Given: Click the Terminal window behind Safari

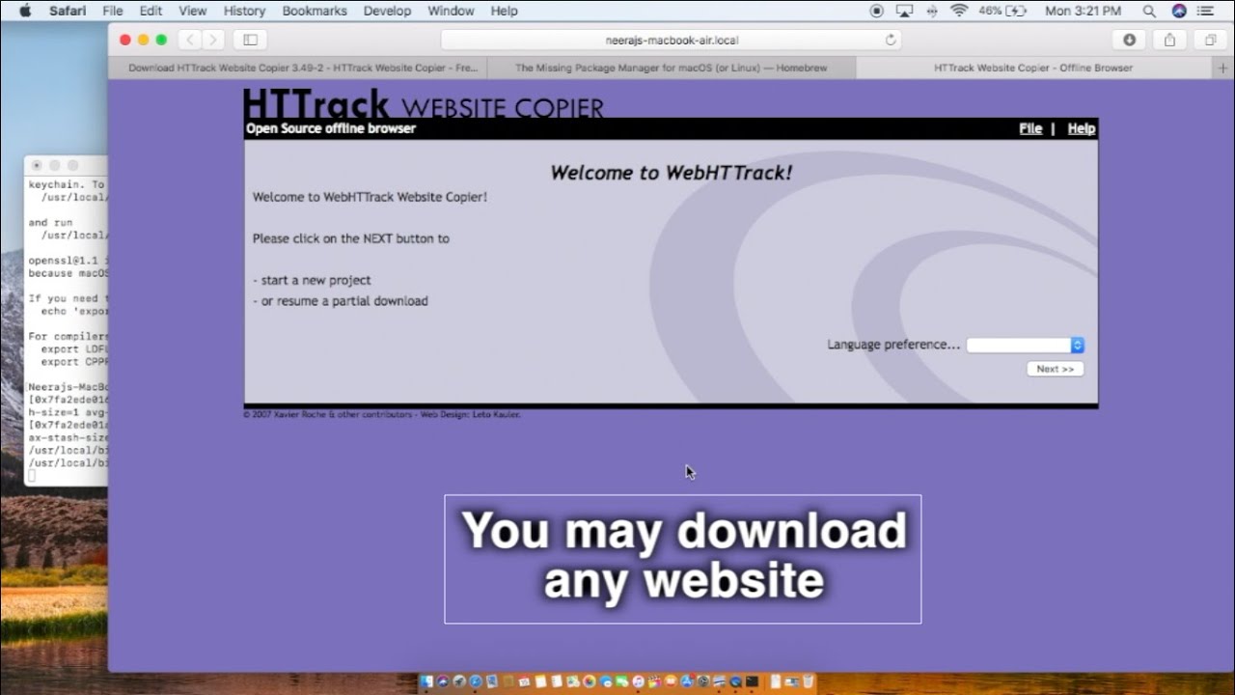Looking at the screenshot, I should click(67, 319).
